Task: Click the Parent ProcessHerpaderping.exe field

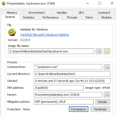Action: [68, 95]
